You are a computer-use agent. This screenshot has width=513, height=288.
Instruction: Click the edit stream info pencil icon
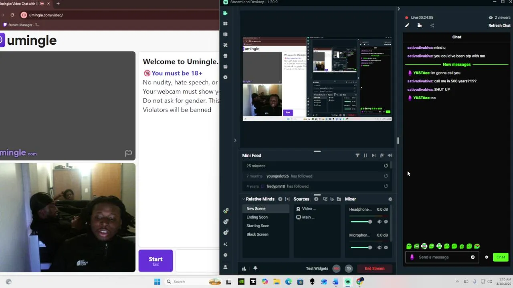pyautogui.click(x=407, y=25)
